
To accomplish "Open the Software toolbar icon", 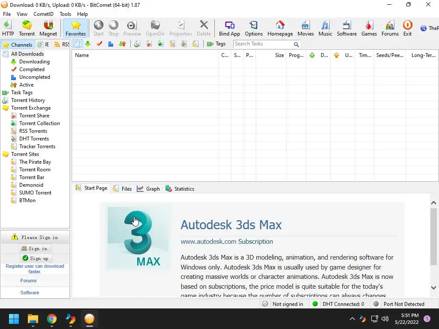I will click(x=346, y=28).
